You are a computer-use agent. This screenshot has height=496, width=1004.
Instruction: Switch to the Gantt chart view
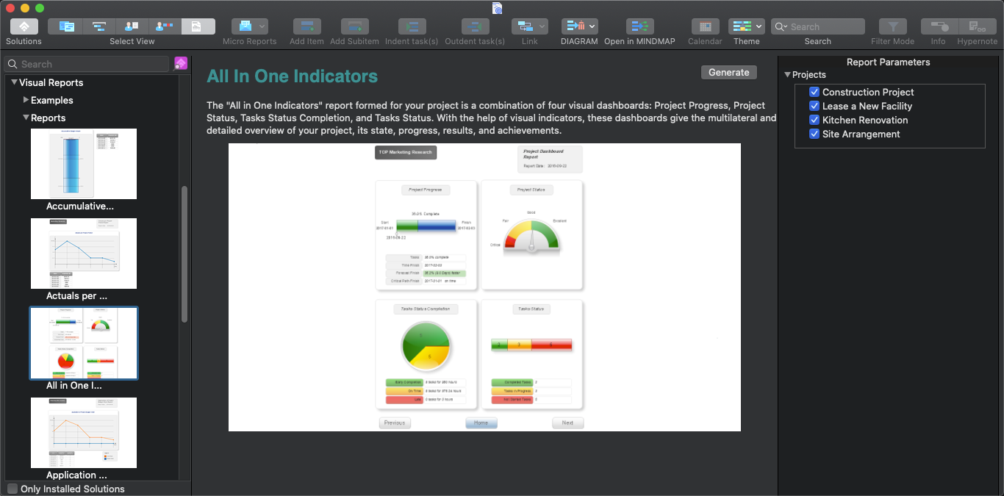pos(98,26)
